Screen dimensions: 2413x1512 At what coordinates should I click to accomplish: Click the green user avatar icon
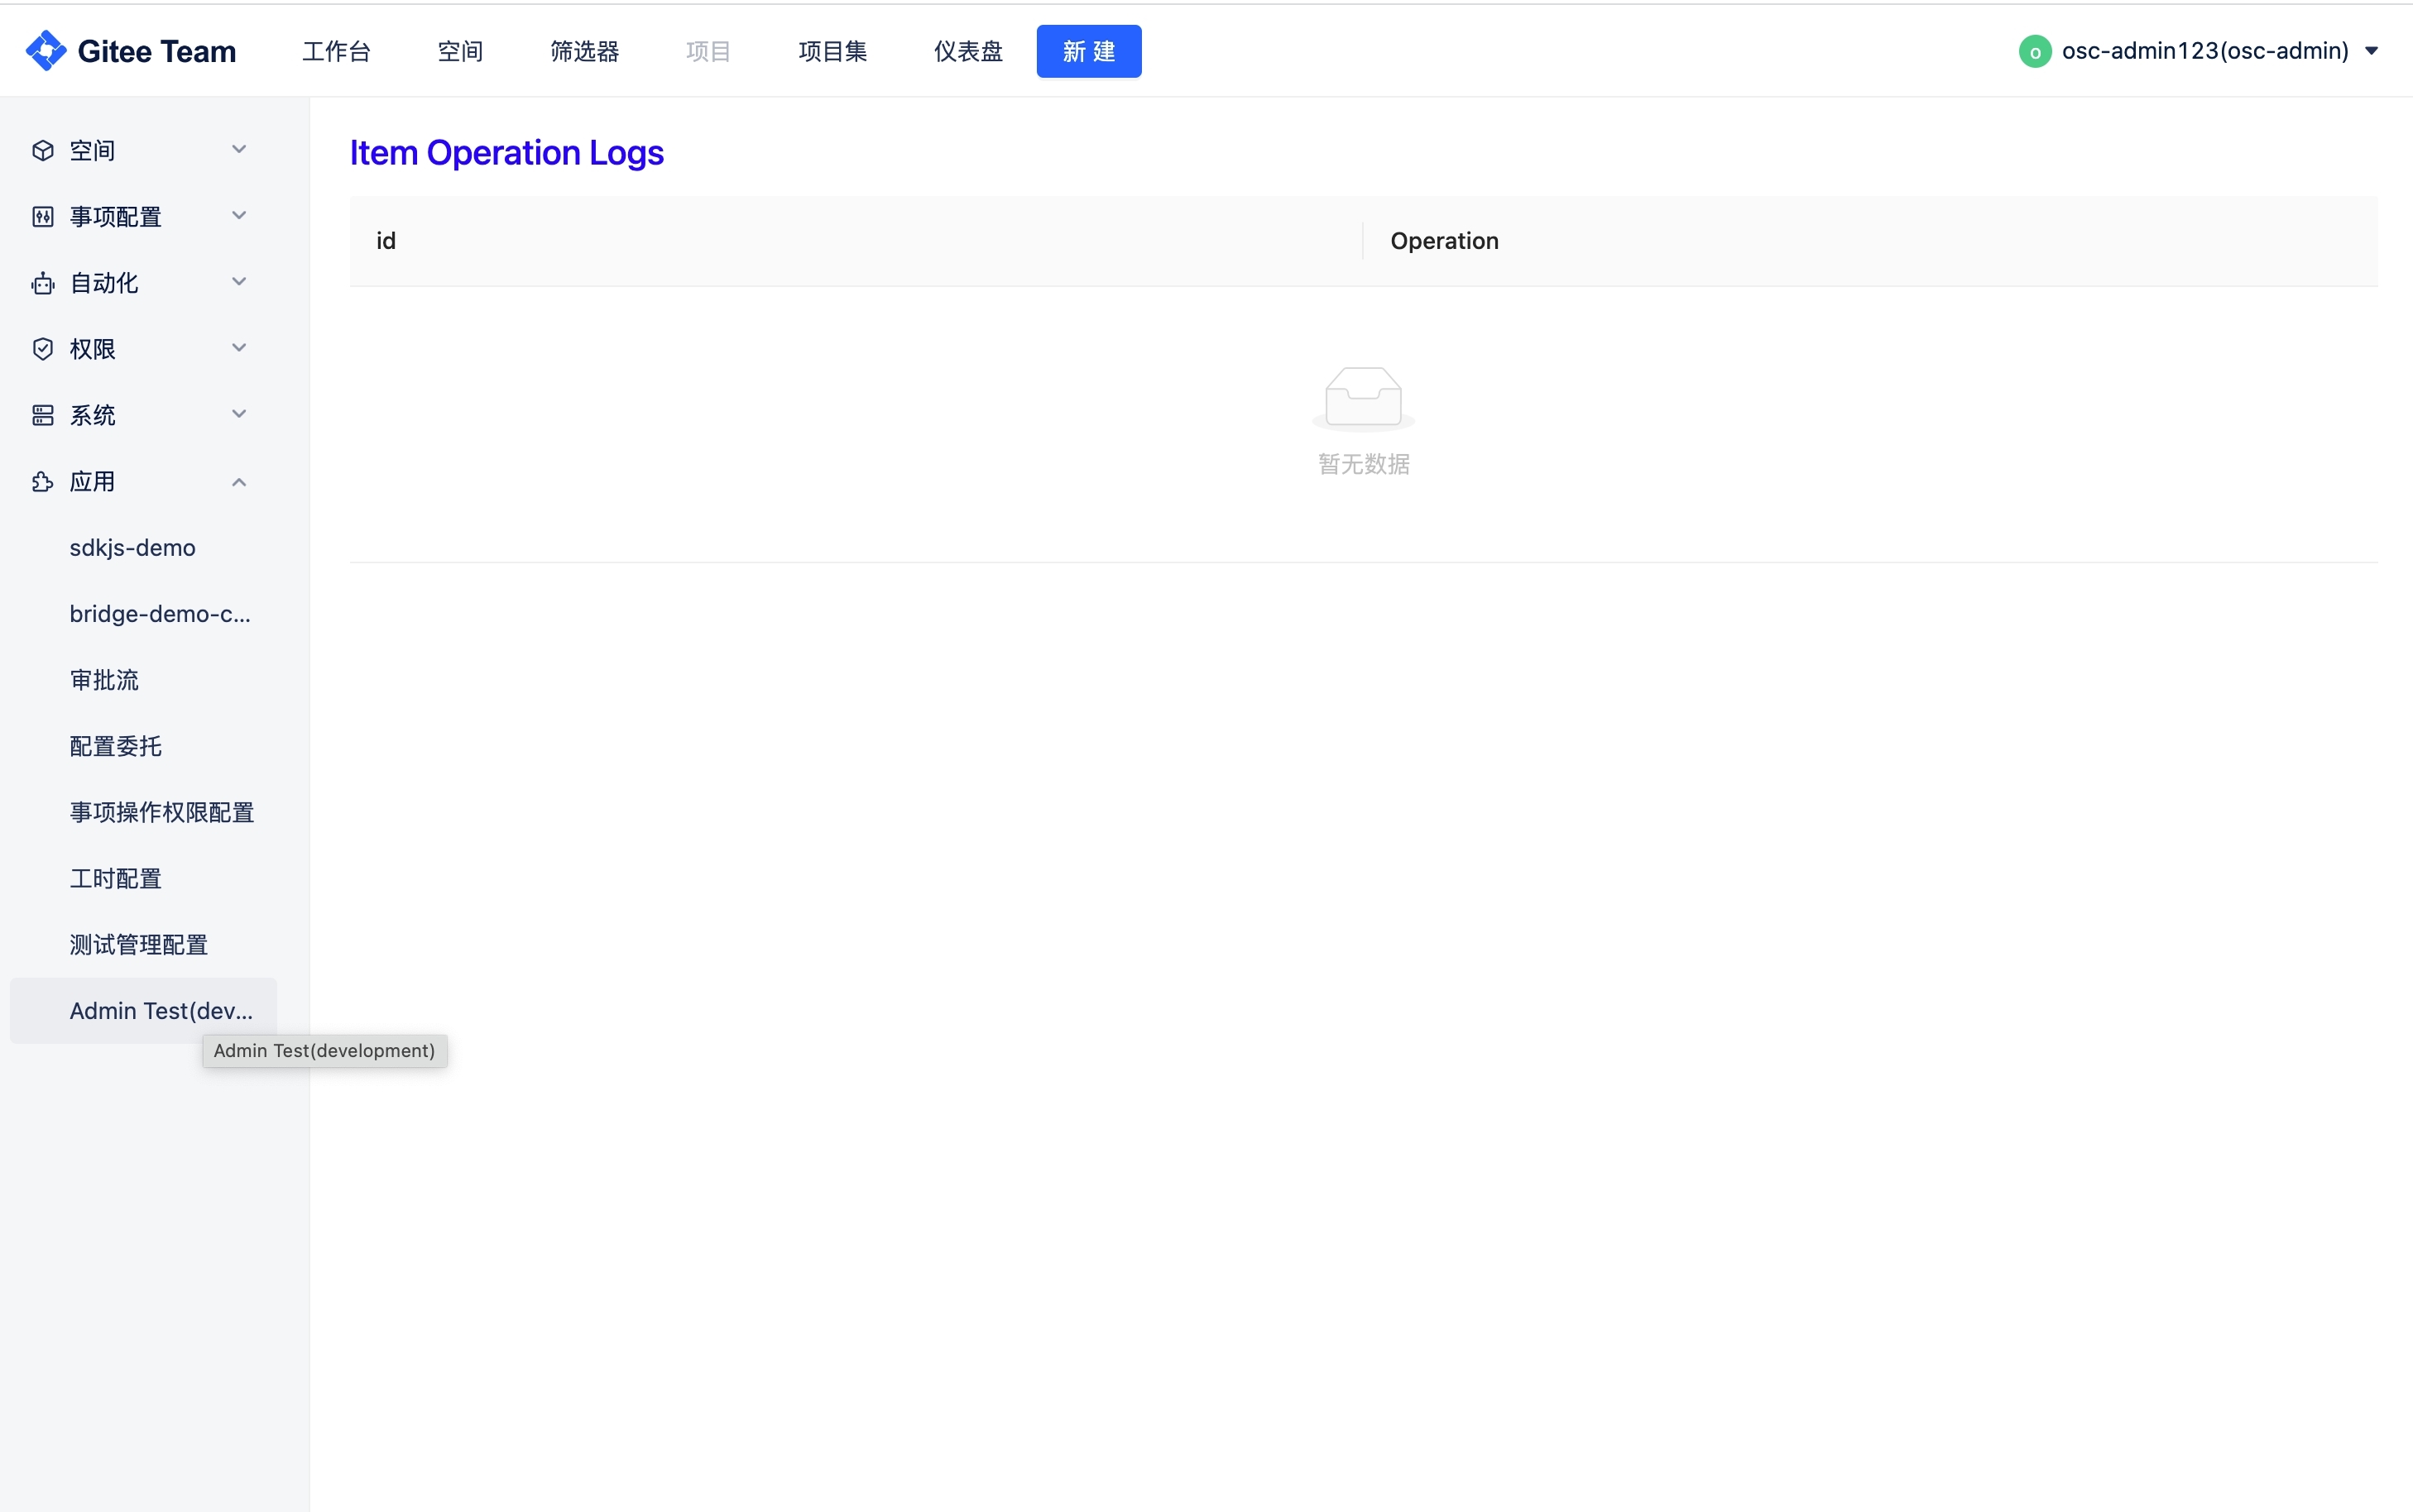click(x=2034, y=51)
